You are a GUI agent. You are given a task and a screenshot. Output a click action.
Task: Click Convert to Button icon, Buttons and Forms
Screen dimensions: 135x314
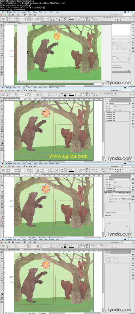[x=126, y=227]
